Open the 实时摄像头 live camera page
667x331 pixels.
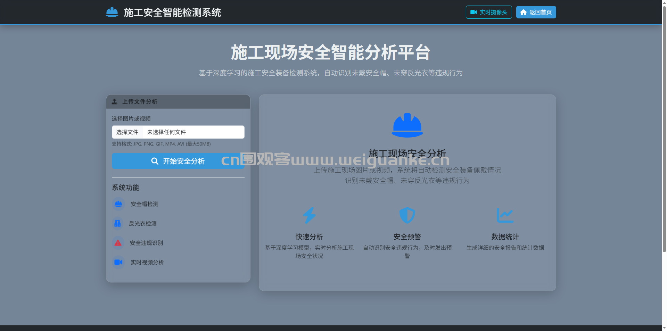point(488,12)
